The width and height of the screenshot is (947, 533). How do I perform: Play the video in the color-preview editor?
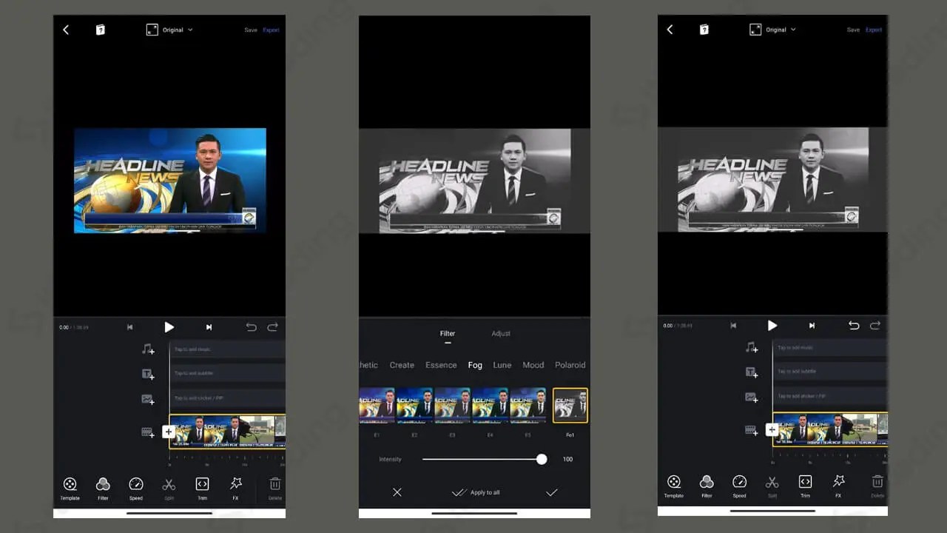[x=169, y=327]
